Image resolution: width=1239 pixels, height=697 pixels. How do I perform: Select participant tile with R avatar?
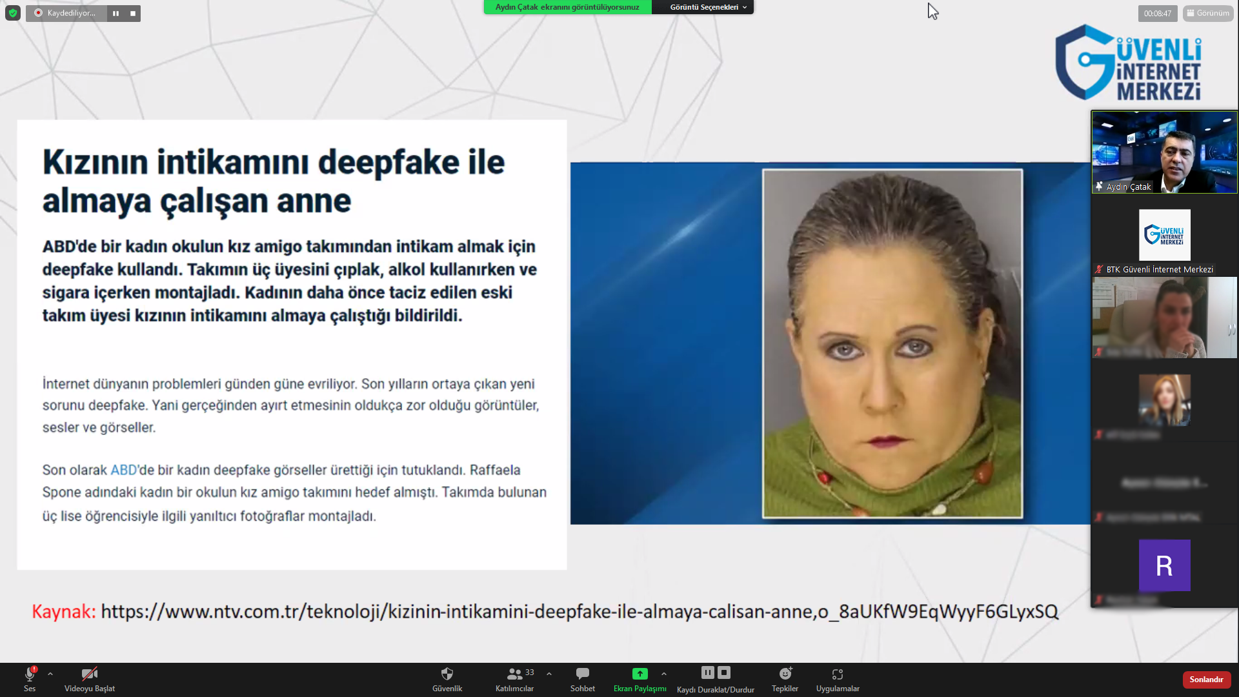point(1164,565)
